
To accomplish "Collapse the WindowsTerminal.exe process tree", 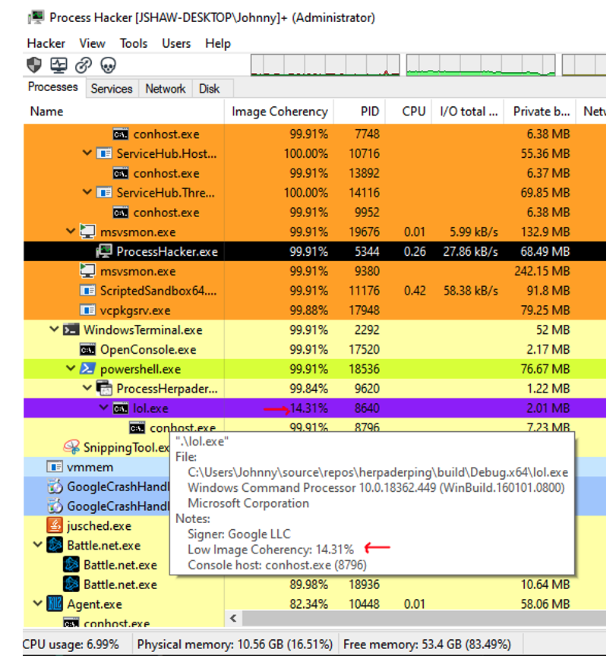I will click(x=54, y=329).
